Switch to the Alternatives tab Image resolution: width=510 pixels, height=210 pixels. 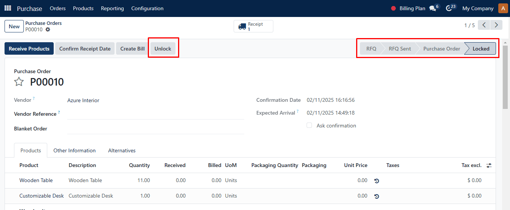(122, 150)
